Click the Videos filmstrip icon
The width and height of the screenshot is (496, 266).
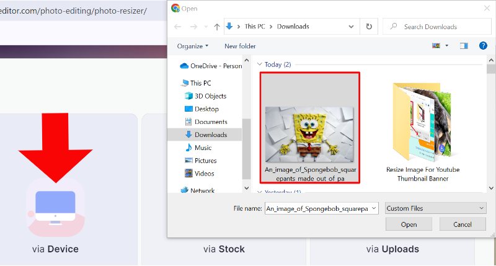pyautogui.click(x=188, y=173)
